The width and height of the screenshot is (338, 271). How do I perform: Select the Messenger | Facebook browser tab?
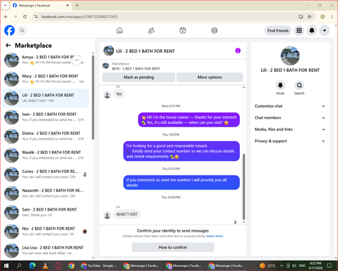pos(41,5)
